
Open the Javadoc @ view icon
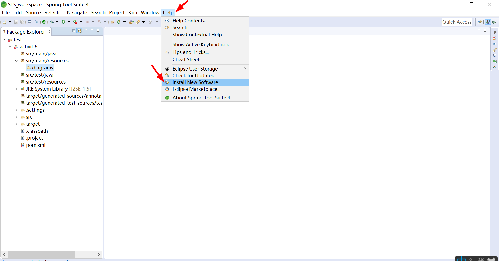[495, 44]
